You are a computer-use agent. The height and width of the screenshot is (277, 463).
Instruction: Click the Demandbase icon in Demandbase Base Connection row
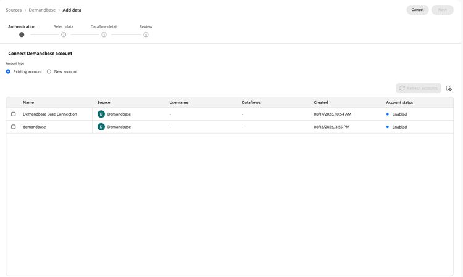pos(101,114)
